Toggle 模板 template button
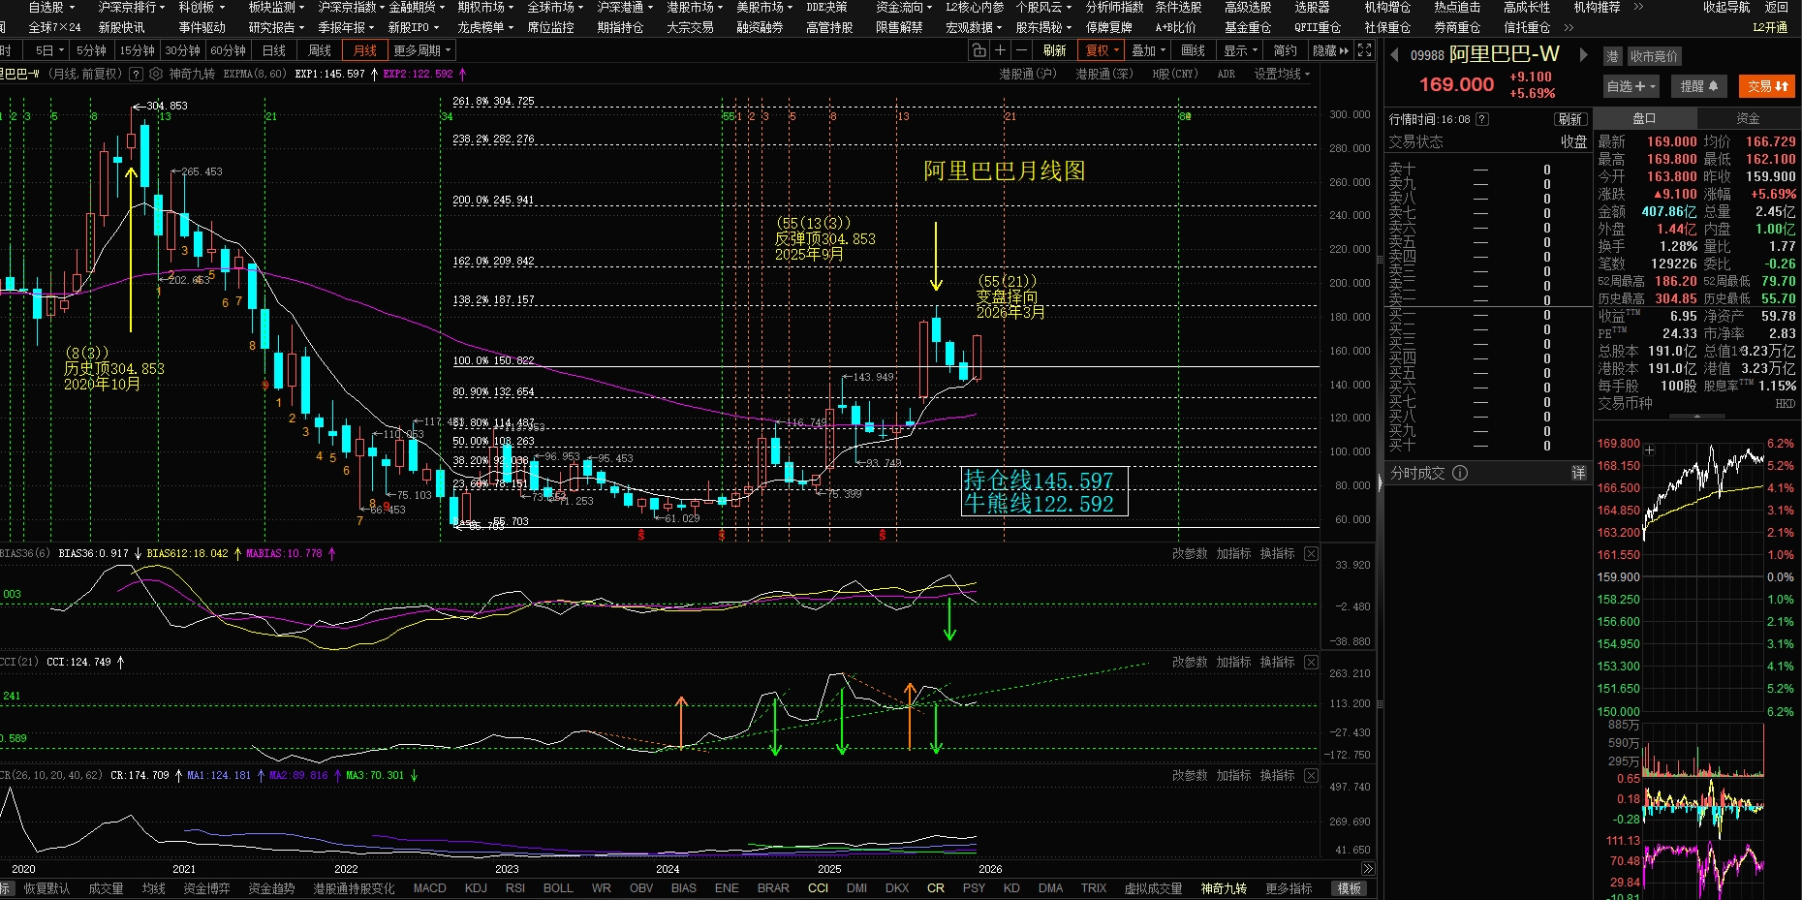The width and height of the screenshot is (1802, 900). 1350,888
